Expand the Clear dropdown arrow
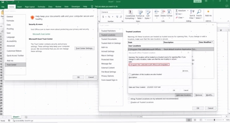 [184, 18]
